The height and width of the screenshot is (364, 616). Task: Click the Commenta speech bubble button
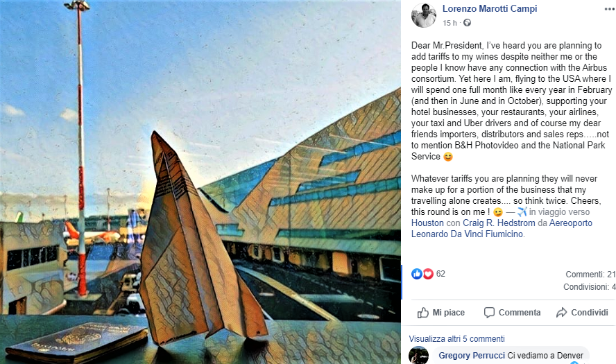(x=512, y=313)
